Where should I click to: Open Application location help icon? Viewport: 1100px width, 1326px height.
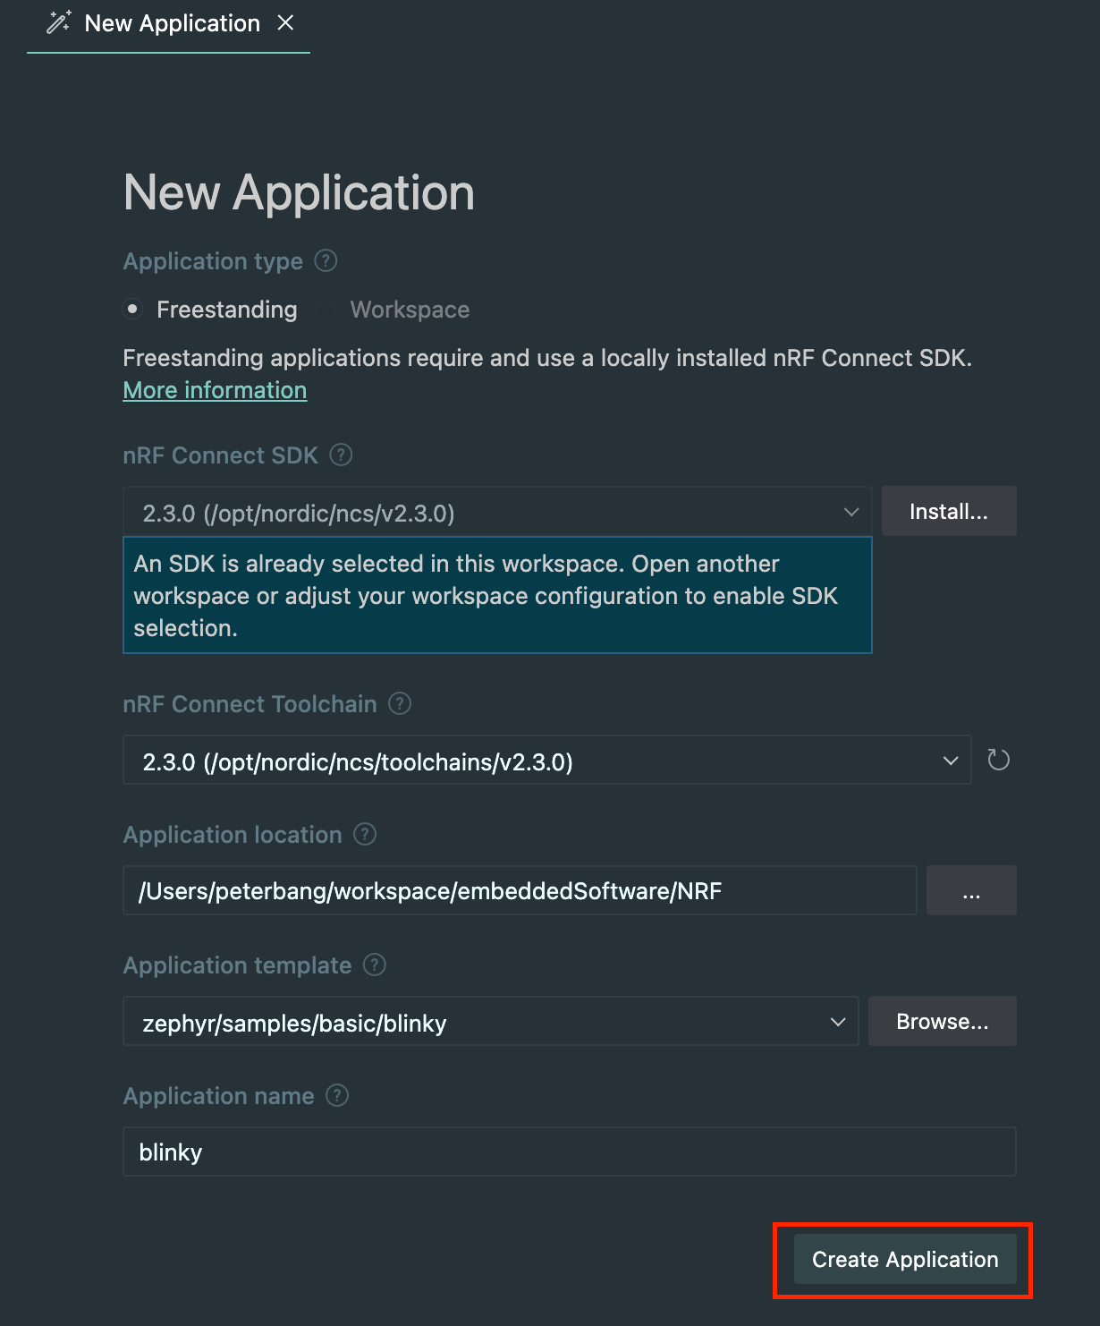coord(365,834)
